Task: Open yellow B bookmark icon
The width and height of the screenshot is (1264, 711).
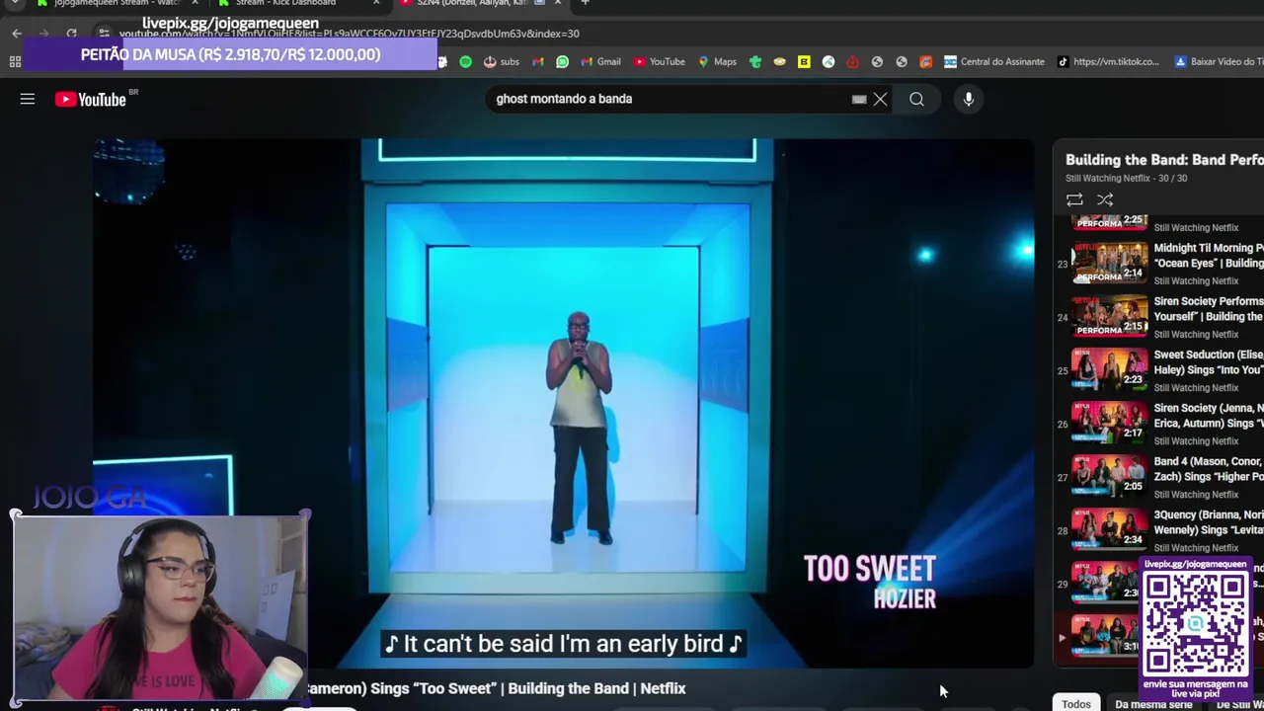Action: pyautogui.click(x=804, y=61)
